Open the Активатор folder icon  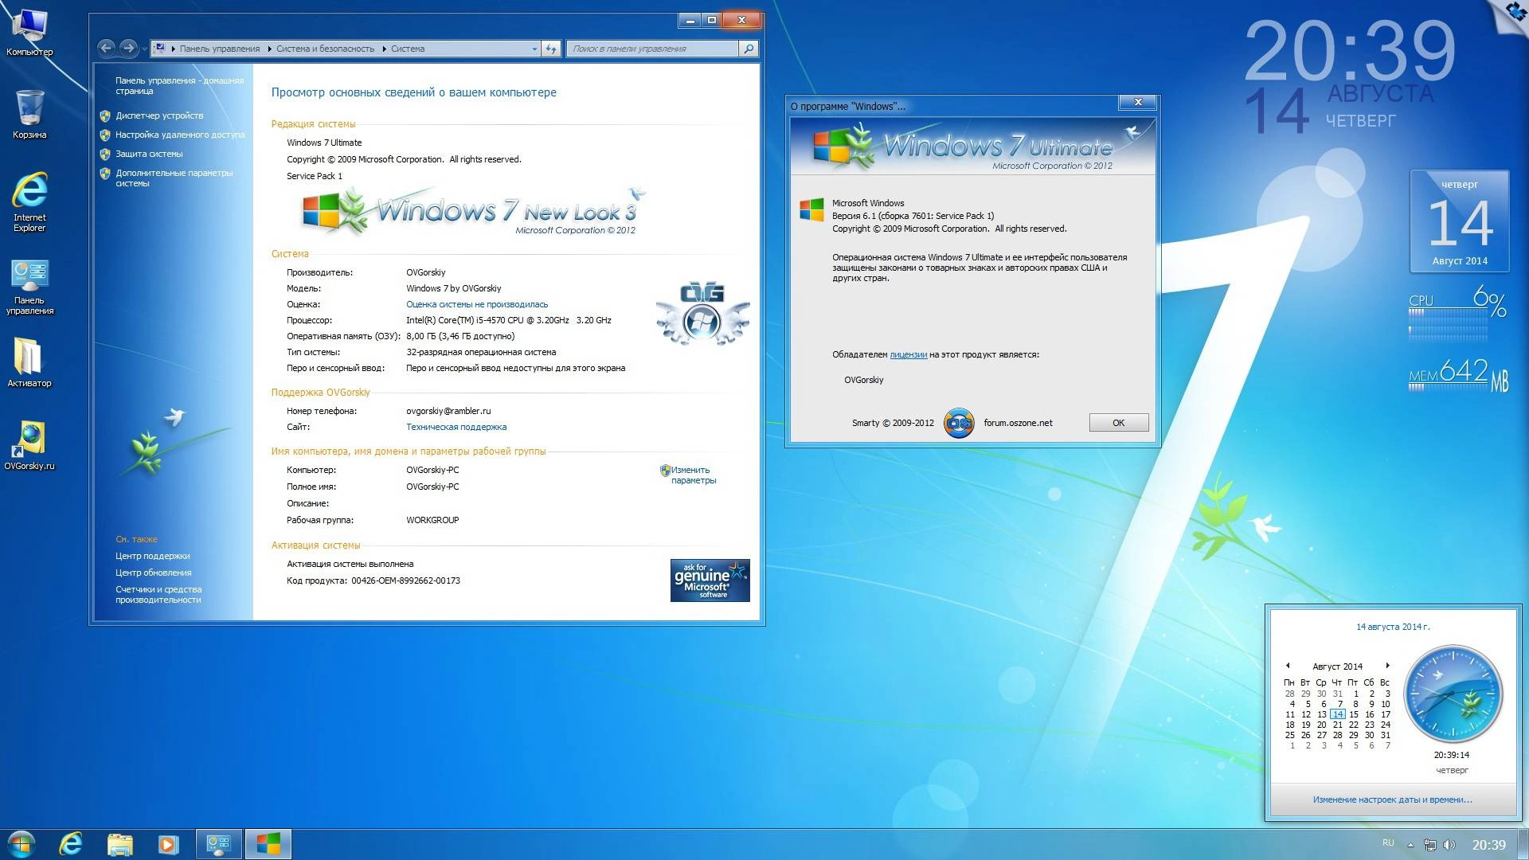29,362
